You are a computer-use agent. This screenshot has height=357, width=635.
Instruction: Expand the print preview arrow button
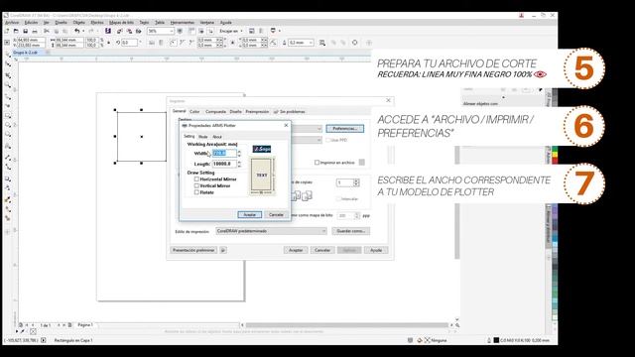(223, 250)
